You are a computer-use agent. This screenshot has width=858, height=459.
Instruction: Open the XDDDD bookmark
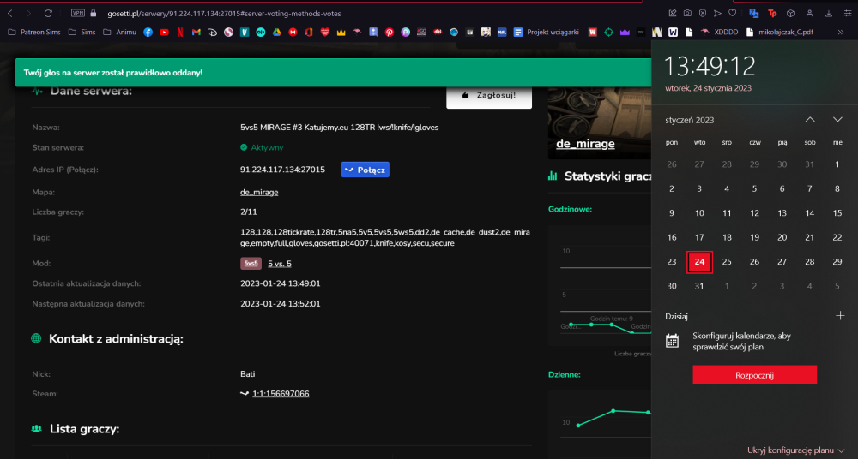(x=719, y=33)
